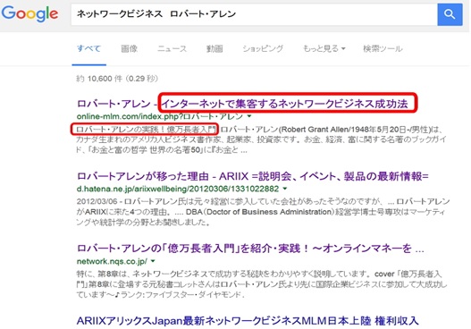
Task: Click the d.hatena.ne.jp/ariixwellbeing green URL
Action: click(x=178, y=189)
